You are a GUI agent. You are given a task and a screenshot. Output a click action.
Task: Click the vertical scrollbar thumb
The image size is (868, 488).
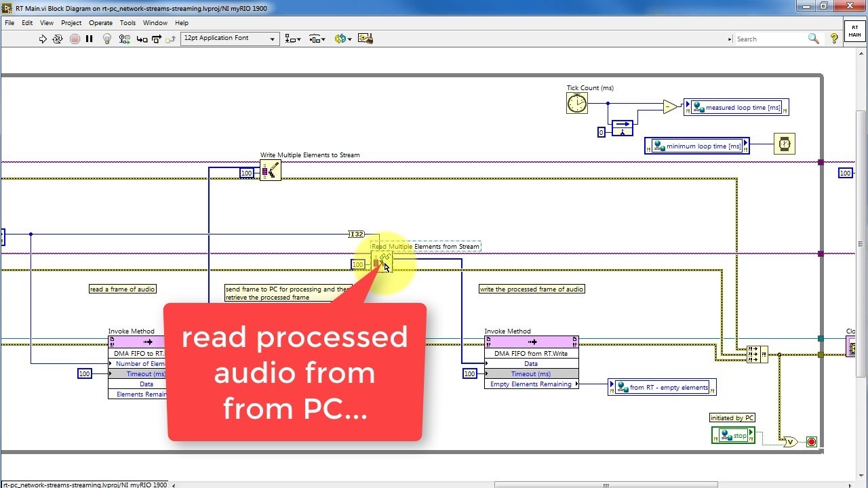click(x=861, y=244)
